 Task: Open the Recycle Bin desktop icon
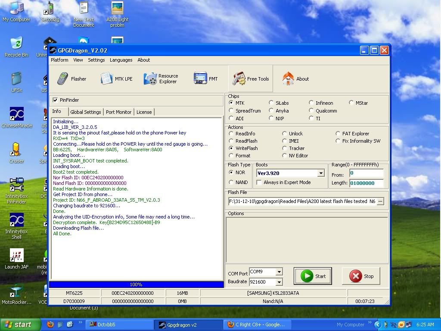16,47
